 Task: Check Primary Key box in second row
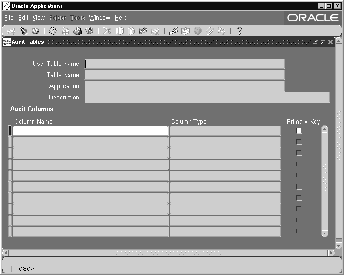pos(299,142)
